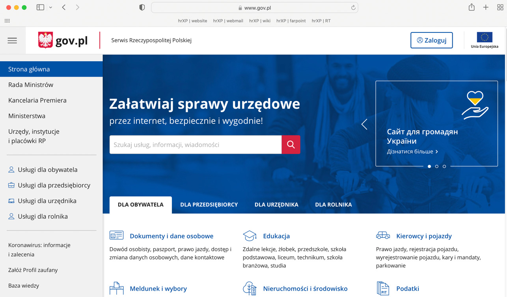507x297 pixels.
Task: Click the Safari privacy shield icon
Action: (142, 8)
